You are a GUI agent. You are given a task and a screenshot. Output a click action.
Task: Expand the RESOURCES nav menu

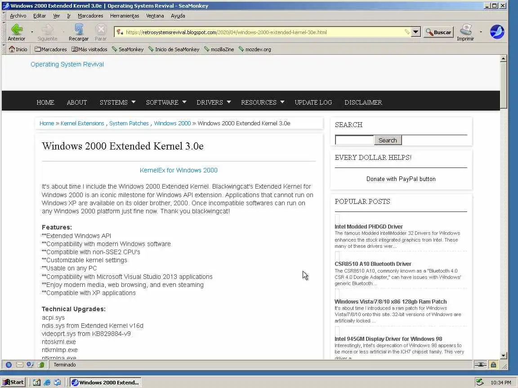[x=263, y=102]
